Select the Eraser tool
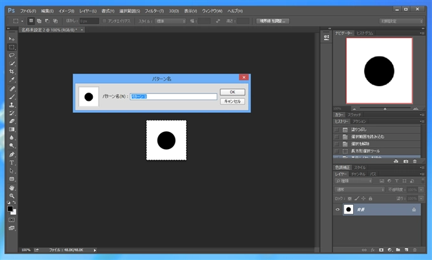This screenshot has height=260, width=432. (x=11, y=121)
